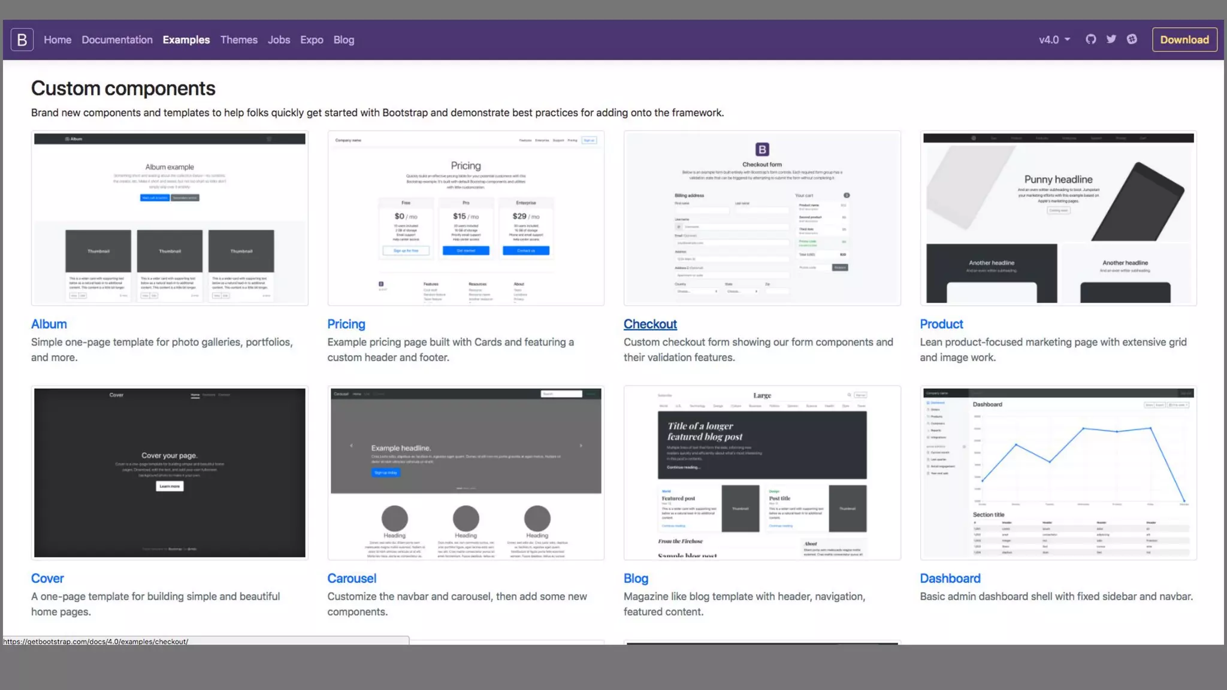
Task: Open Documentation in navbar
Action: 117,40
